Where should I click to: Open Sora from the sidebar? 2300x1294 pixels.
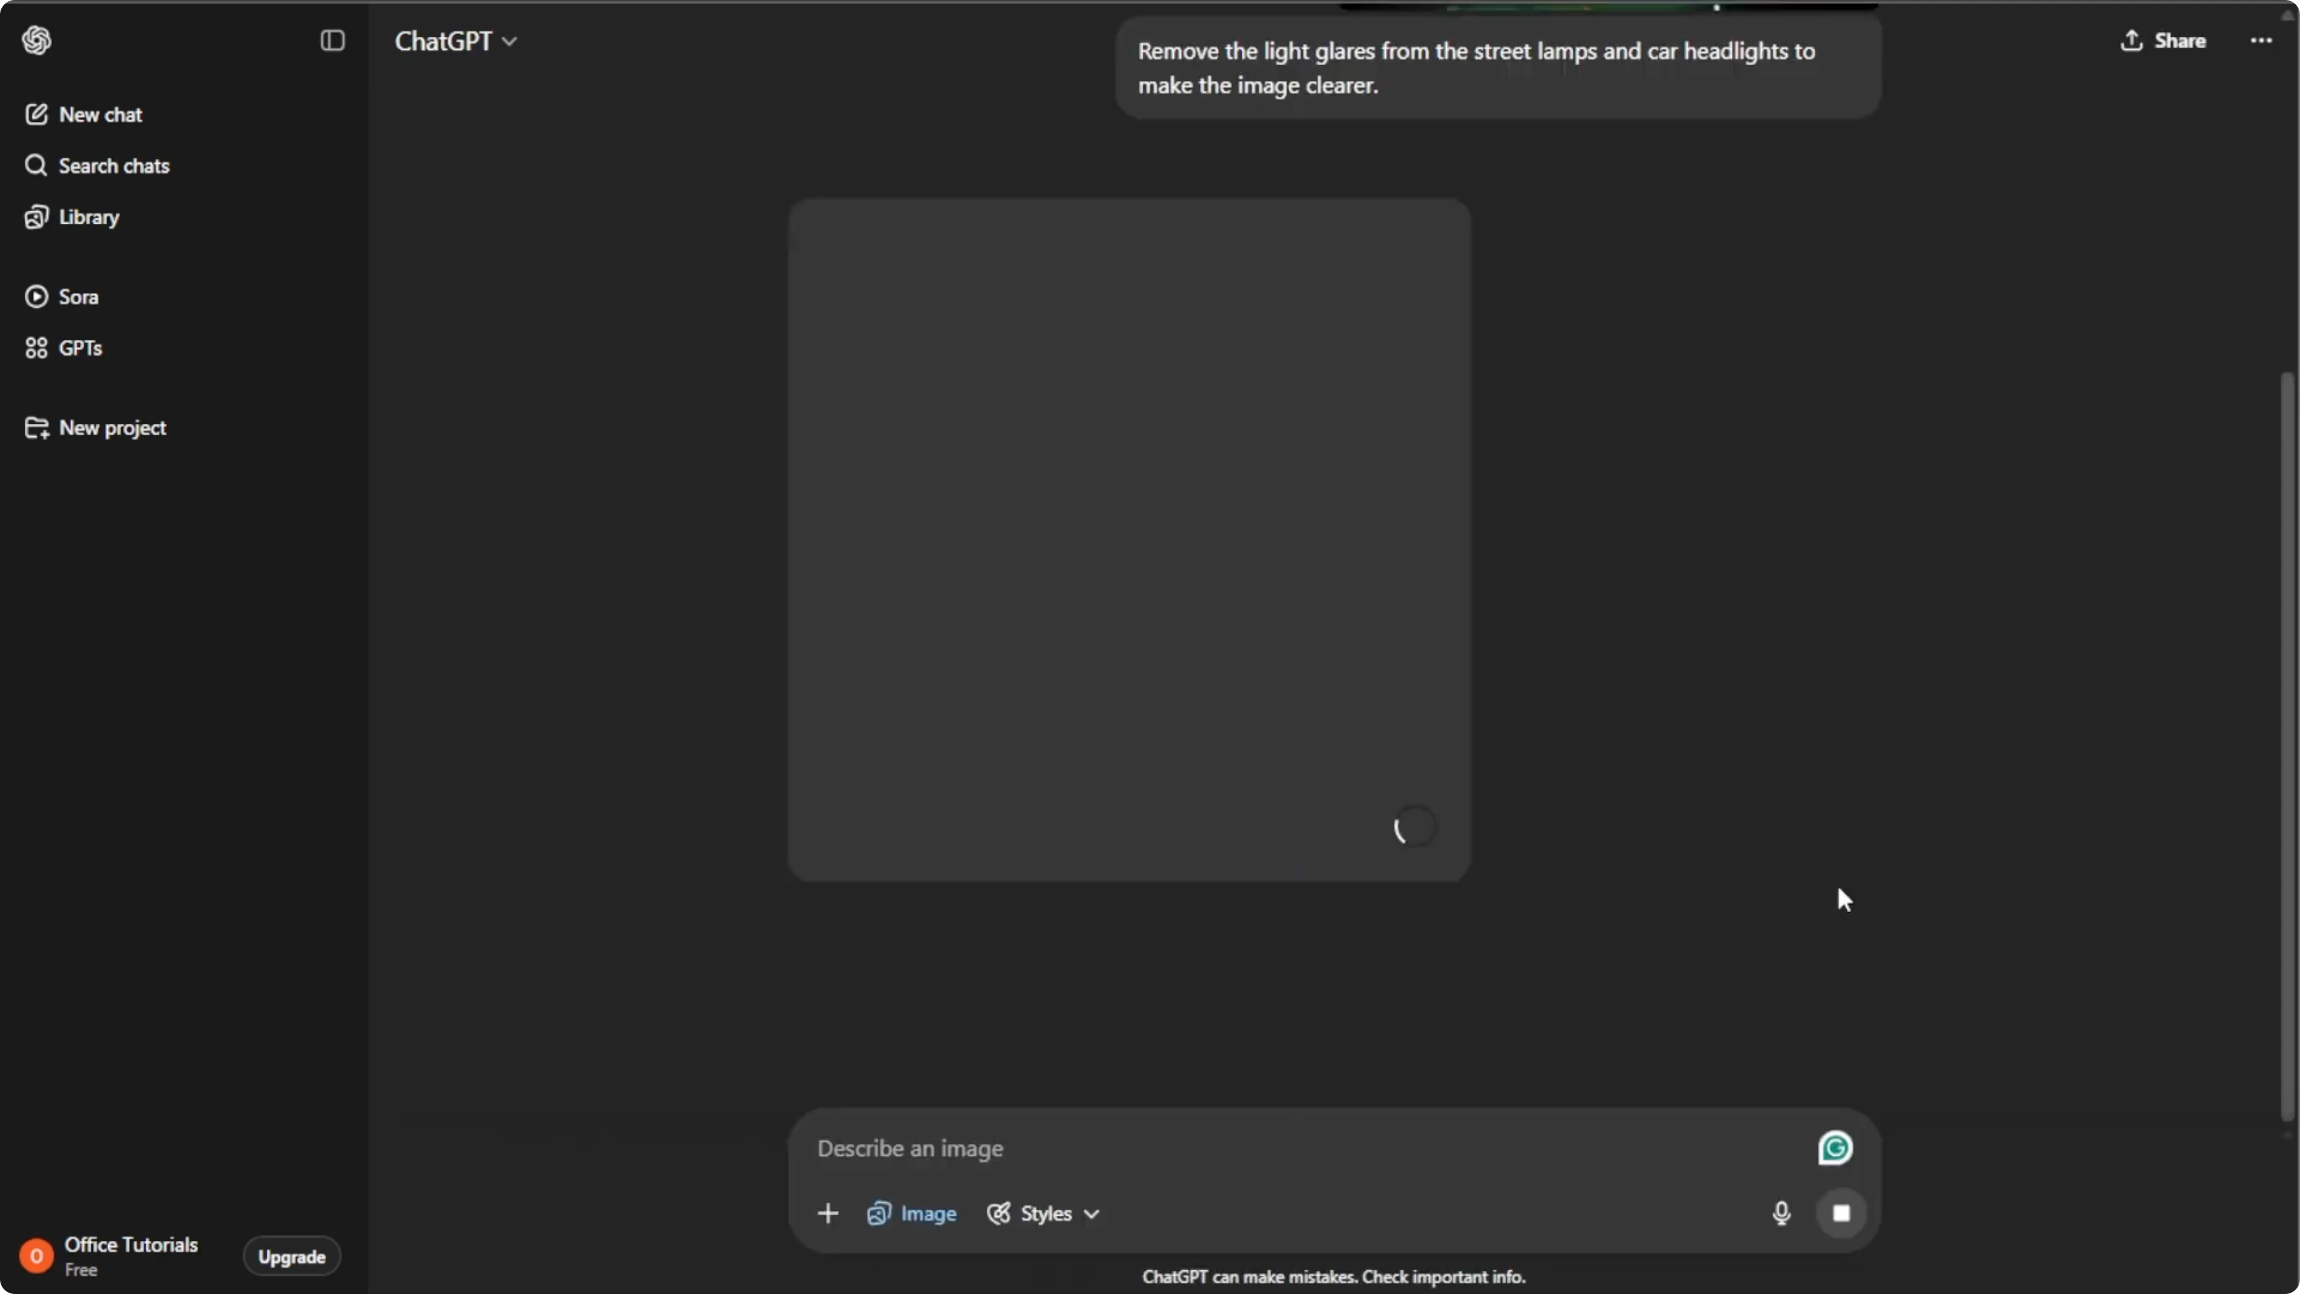(x=61, y=296)
